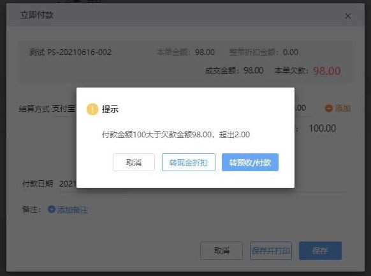Open the 添加备注 link
The width and height of the screenshot is (371, 276).
tap(73, 210)
